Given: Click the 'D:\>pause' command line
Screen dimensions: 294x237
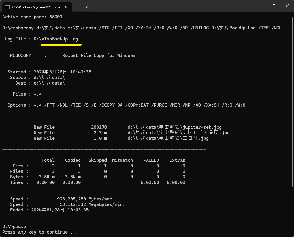Looking at the screenshot, I should point(14,227).
